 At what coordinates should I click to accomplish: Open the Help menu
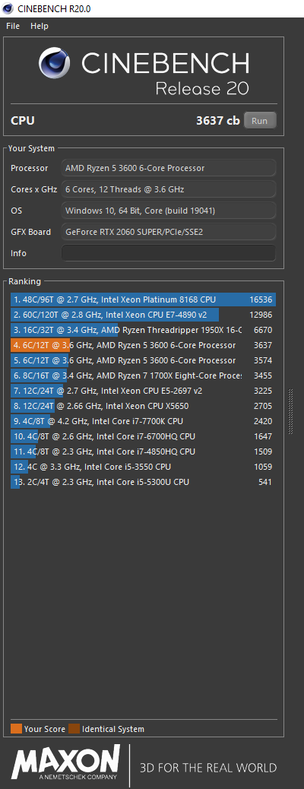click(40, 26)
